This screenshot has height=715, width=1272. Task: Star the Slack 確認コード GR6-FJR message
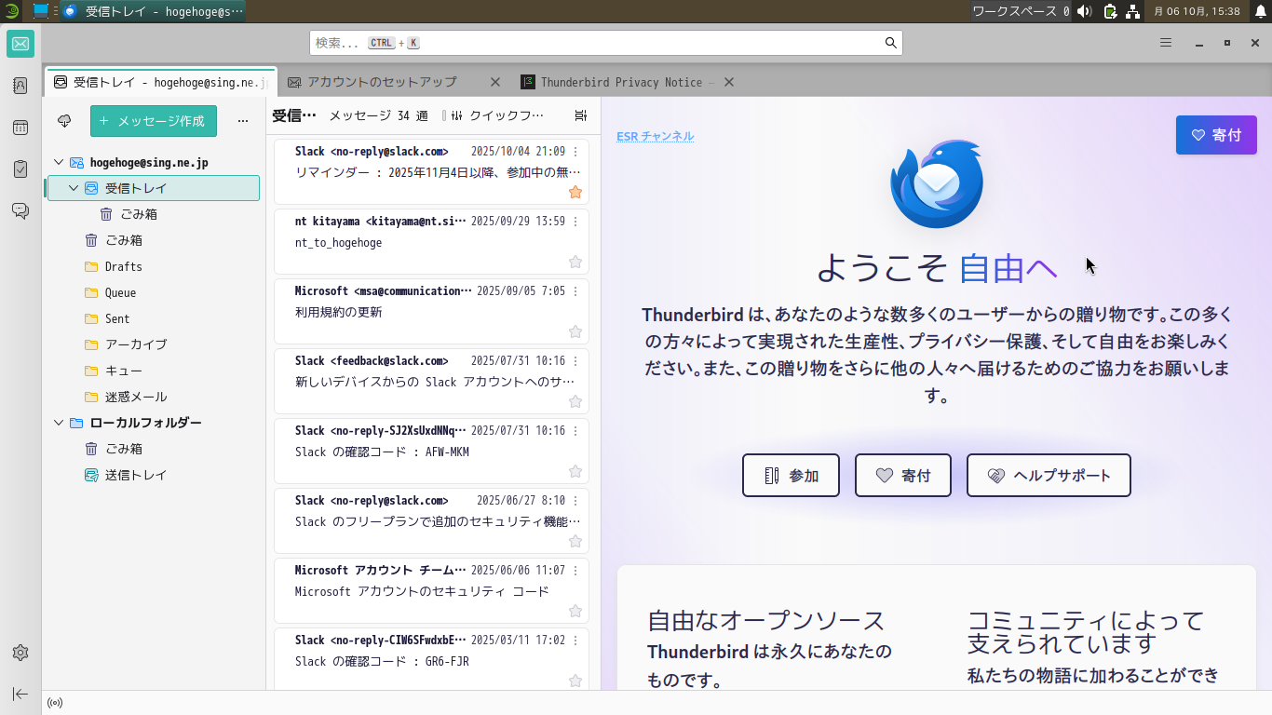click(x=575, y=681)
